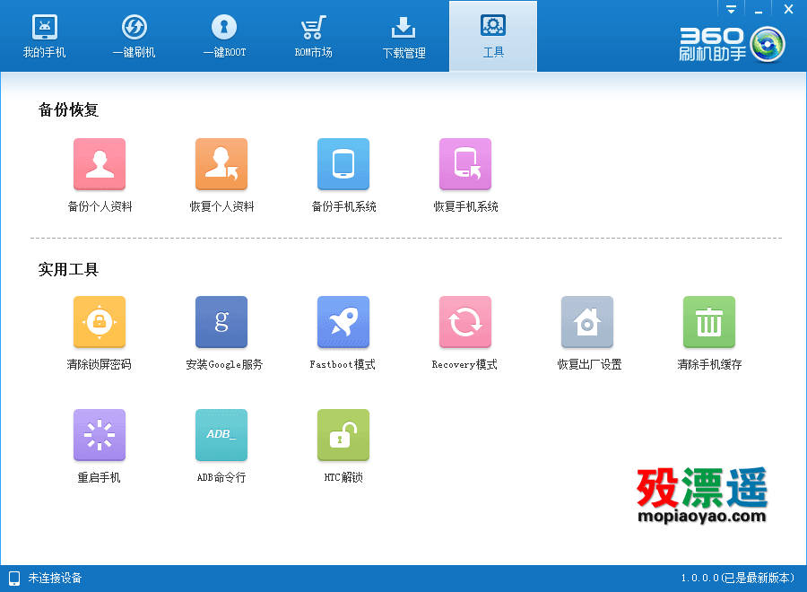This screenshot has height=592, width=807.
Task: Click the 360刷机助手 logo
Action: point(732,44)
